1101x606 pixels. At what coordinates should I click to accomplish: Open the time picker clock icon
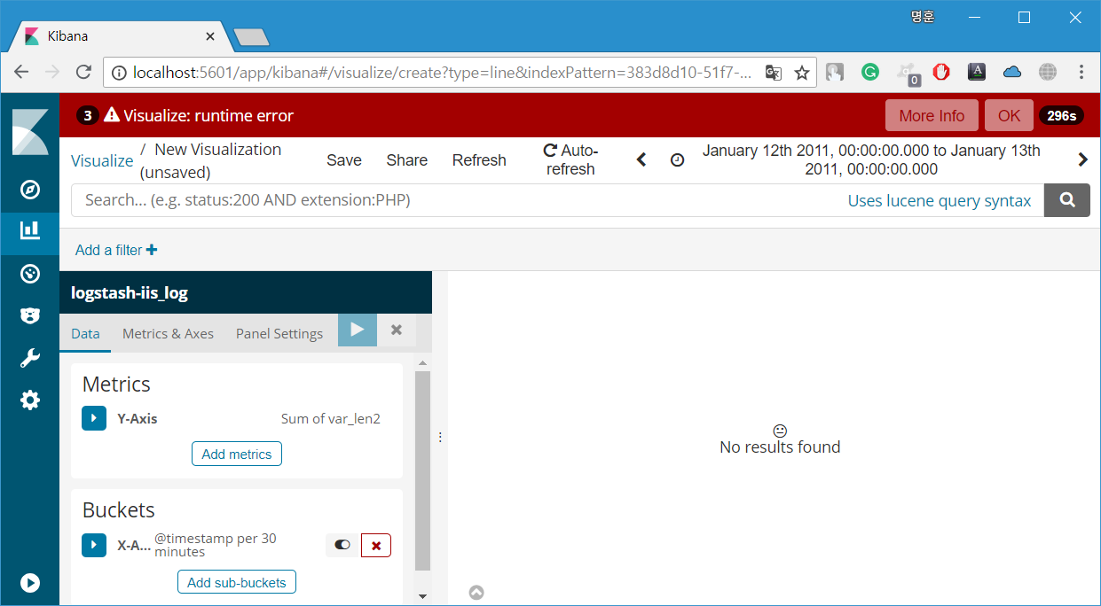[x=677, y=159]
